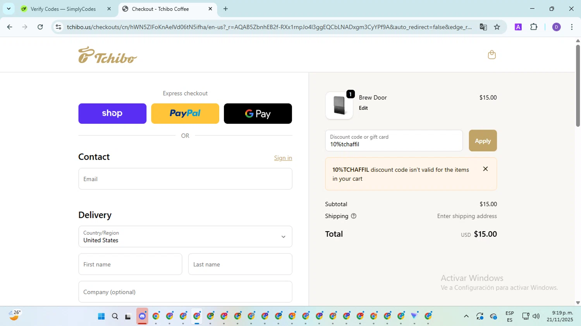
Task: Click the volume speaker tray icon
Action: [x=536, y=316]
